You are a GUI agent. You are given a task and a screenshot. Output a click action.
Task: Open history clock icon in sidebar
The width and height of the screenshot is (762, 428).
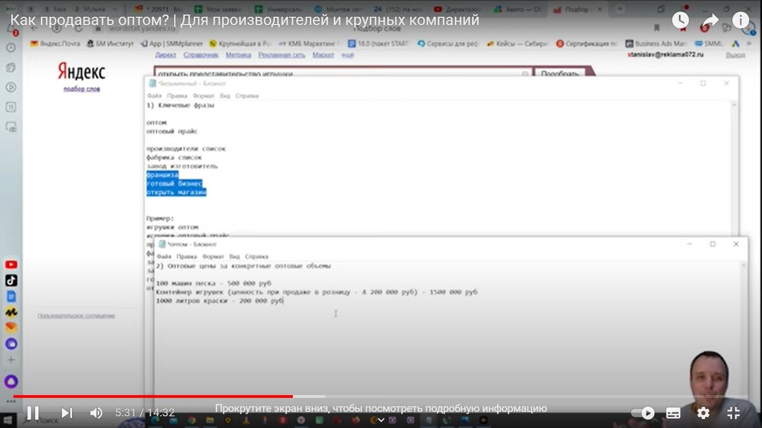[x=11, y=48]
